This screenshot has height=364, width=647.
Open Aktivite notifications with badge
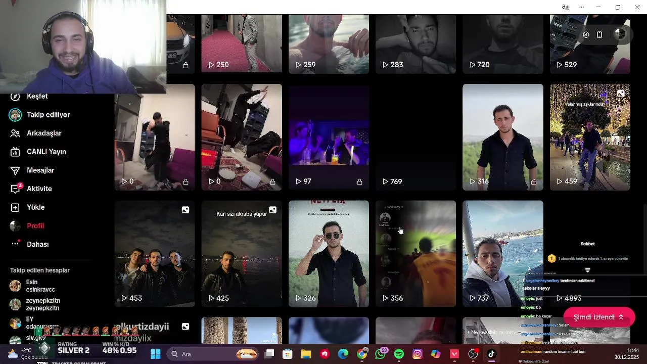pyautogui.click(x=31, y=189)
